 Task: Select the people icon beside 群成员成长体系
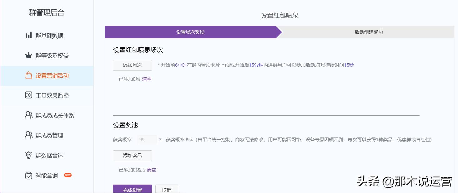(28, 115)
